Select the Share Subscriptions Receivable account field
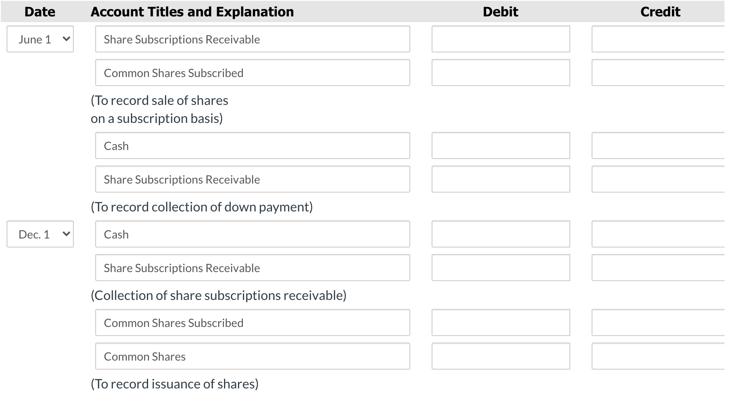Image resolution: width=736 pixels, height=395 pixels. [252, 39]
